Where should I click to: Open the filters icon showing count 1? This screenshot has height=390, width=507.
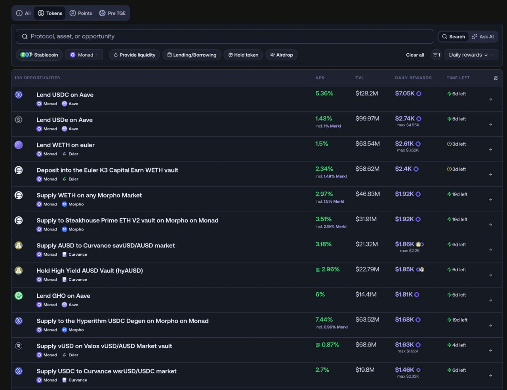coord(436,55)
